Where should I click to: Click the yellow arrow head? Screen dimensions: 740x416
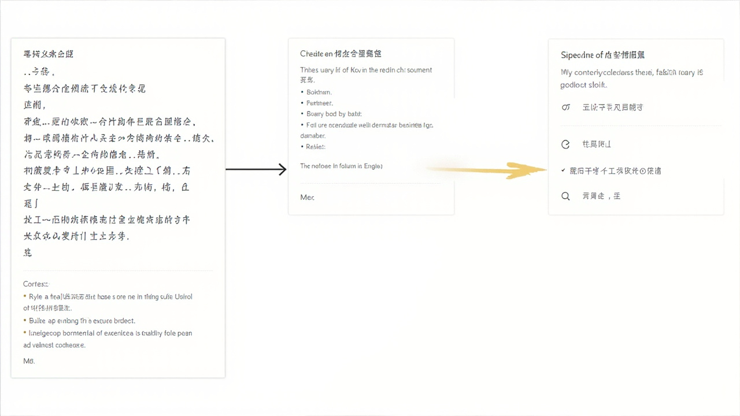point(529,170)
